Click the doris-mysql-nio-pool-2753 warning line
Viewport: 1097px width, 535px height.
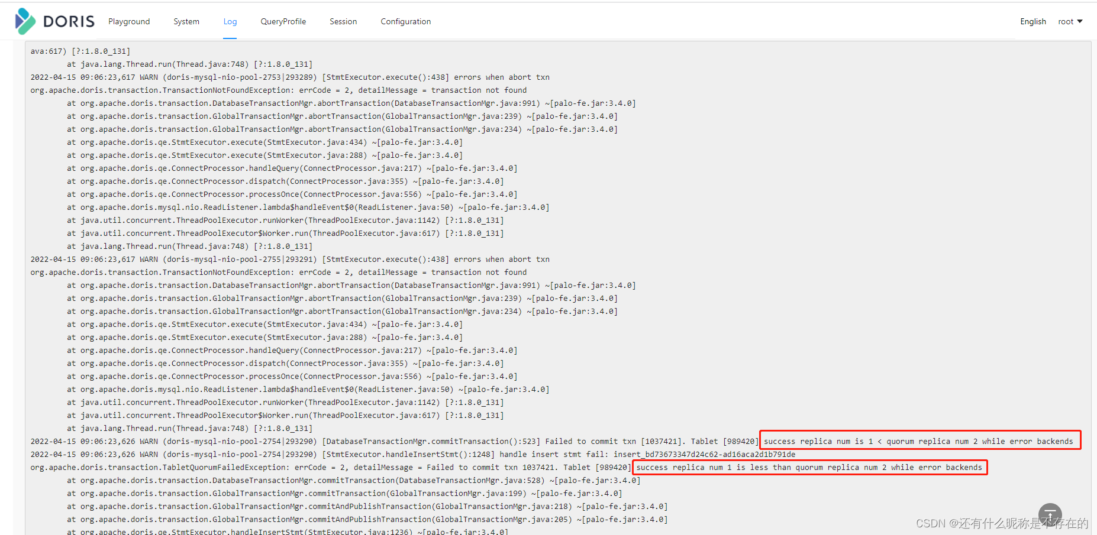click(x=290, y=77)
